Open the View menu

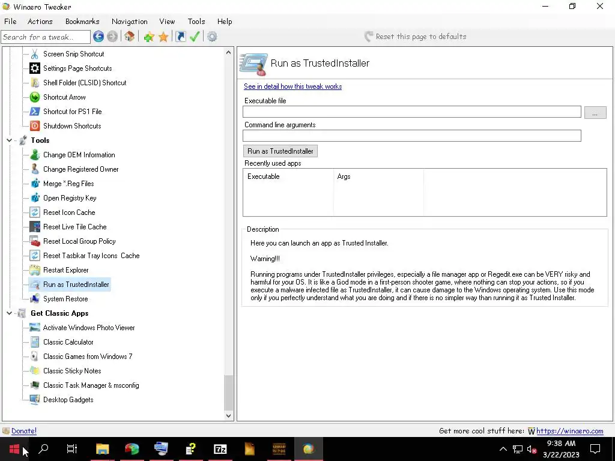click(x=167, y=21)
